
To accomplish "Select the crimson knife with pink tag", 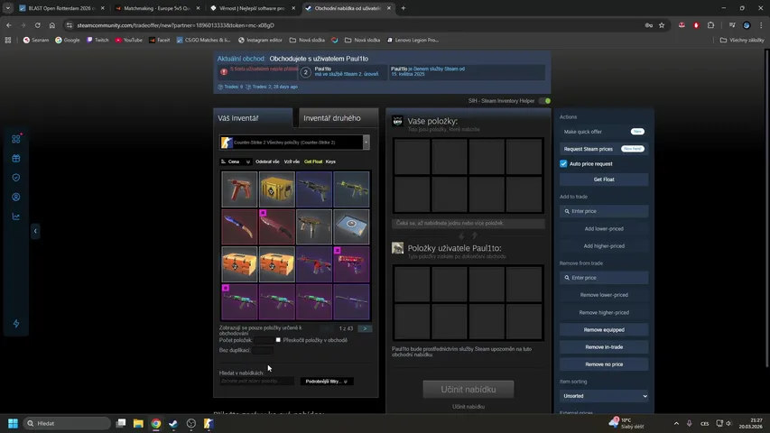I will [276, 226].
